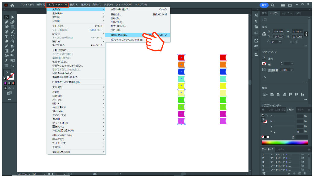
Task: Select the Curvature tool
Action: [x=13, y=22]
